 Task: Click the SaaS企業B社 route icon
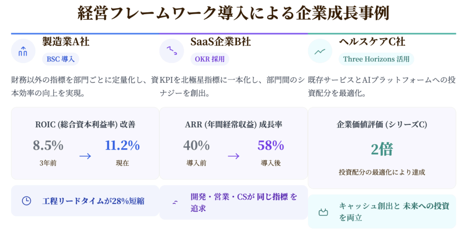pyautogui.click(x=172, y=51)
